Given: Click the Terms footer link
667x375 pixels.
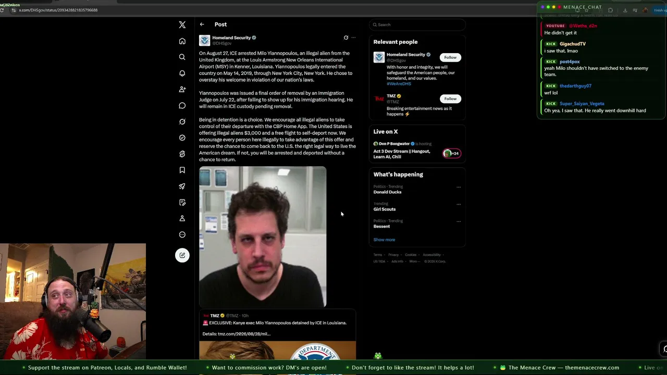Looking at the screenshot, I should (x=377, y=255).
